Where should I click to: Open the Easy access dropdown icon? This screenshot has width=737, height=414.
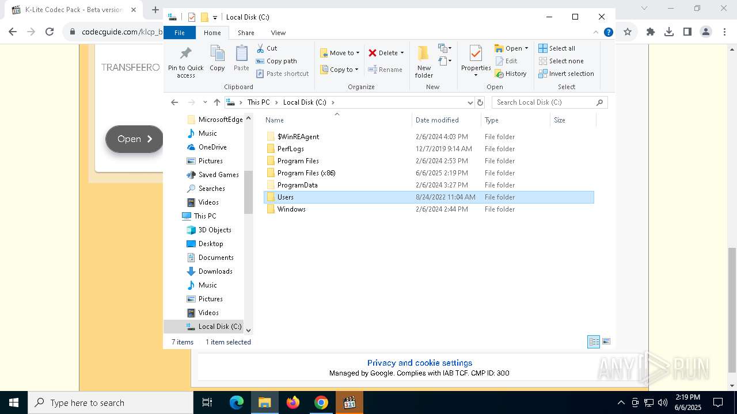(x=445, y=60)
